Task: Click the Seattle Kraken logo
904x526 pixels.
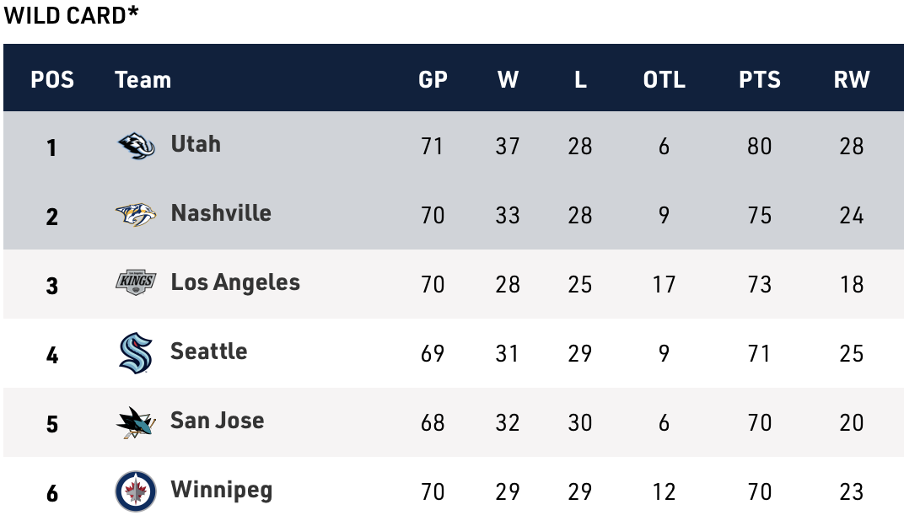Action: (136, 353)
